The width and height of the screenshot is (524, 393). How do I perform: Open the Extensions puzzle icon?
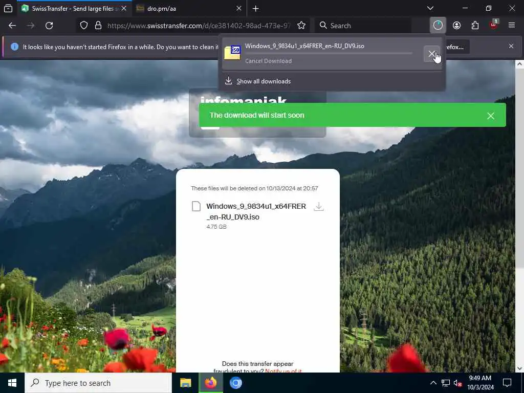point(475,26)
